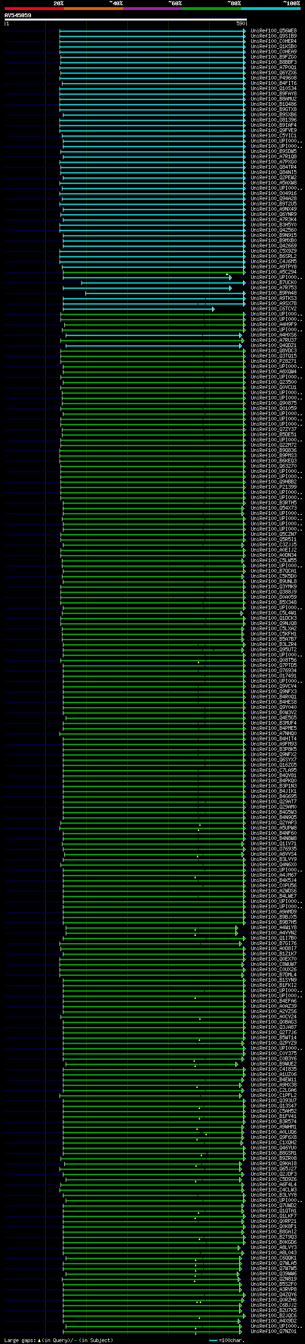Select UniRef100_B9MXB0 hit label
305x1344 pixels.
pyautogui.click(x=274, y=240)
